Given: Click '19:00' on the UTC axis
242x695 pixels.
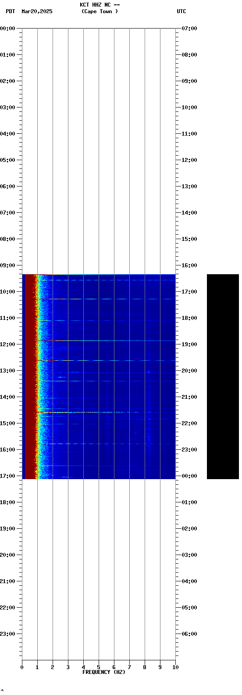Looking at the screenshot, I should 189,344.
